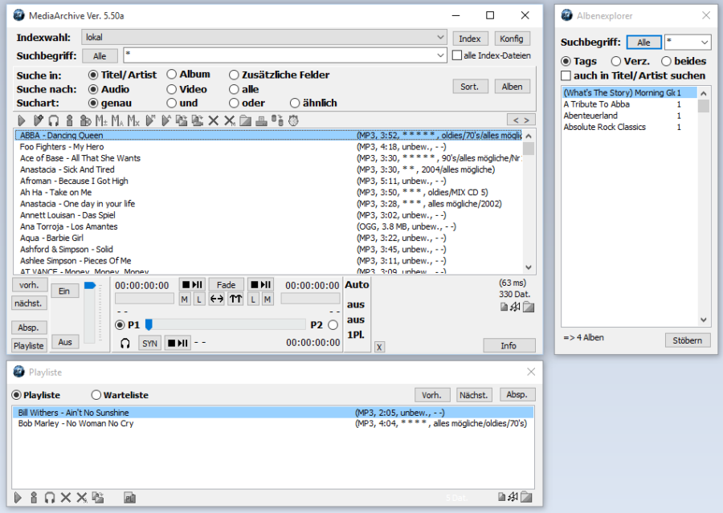The height and width of the screenshot is (513, 723).
Task: Enable the 'alle Index-Dateien' checkbox
Action: 457,55
